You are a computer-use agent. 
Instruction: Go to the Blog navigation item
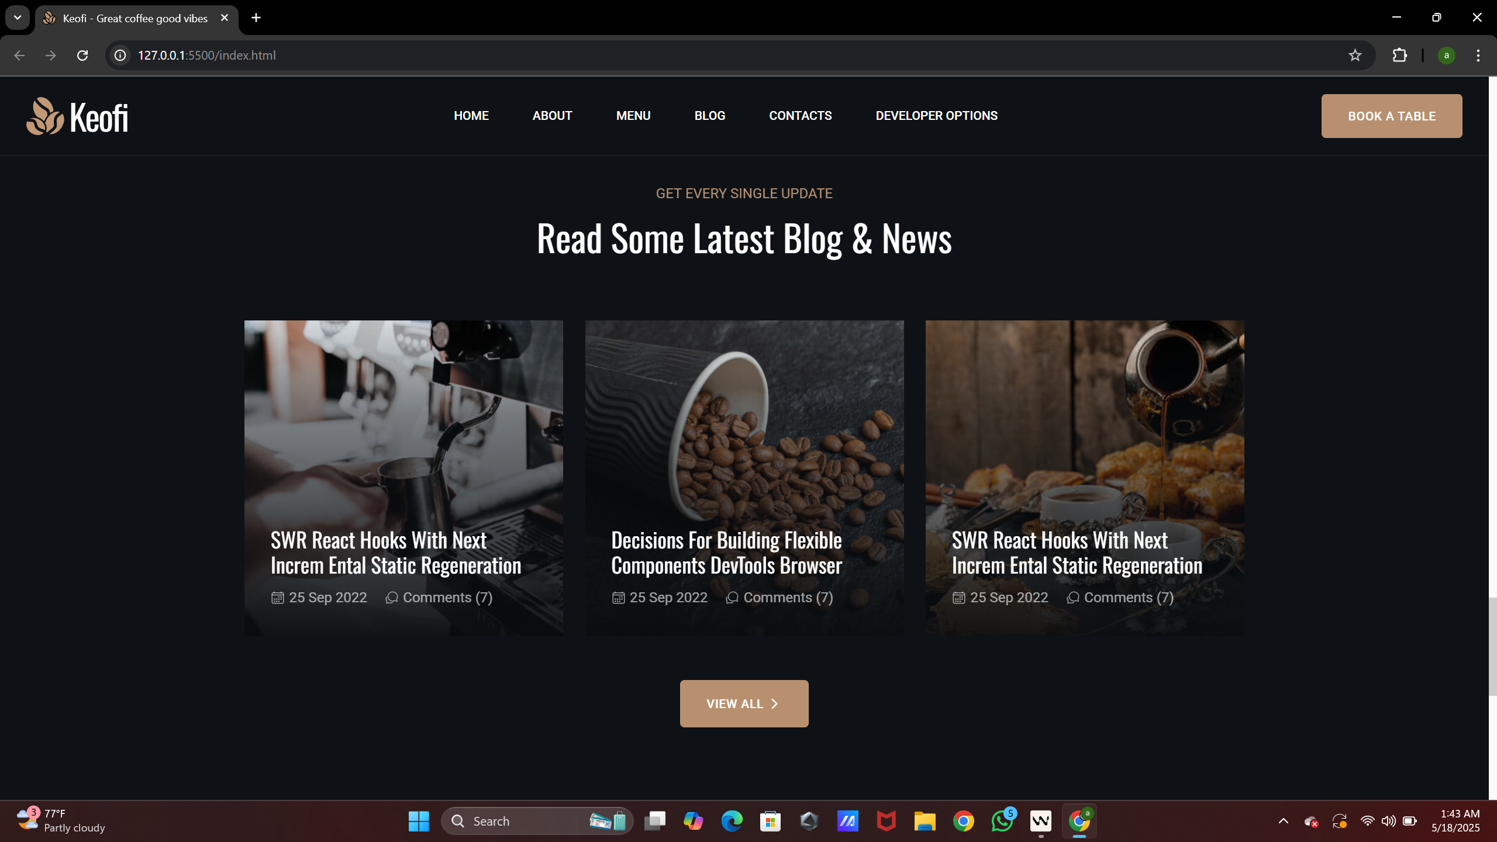coord(709,116)
